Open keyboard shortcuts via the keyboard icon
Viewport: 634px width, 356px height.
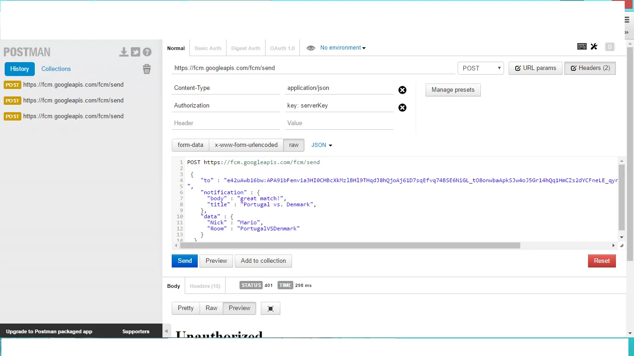(x=582, y=46)
